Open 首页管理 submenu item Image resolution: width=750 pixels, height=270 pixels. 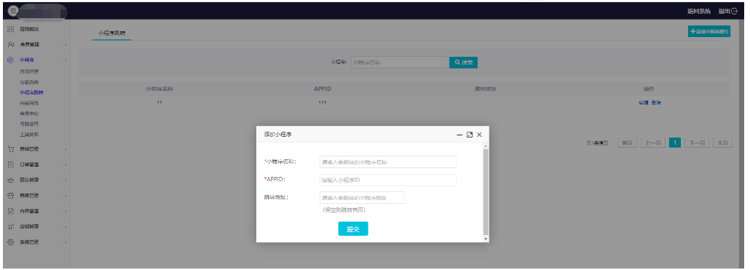[x=29, y=71]
